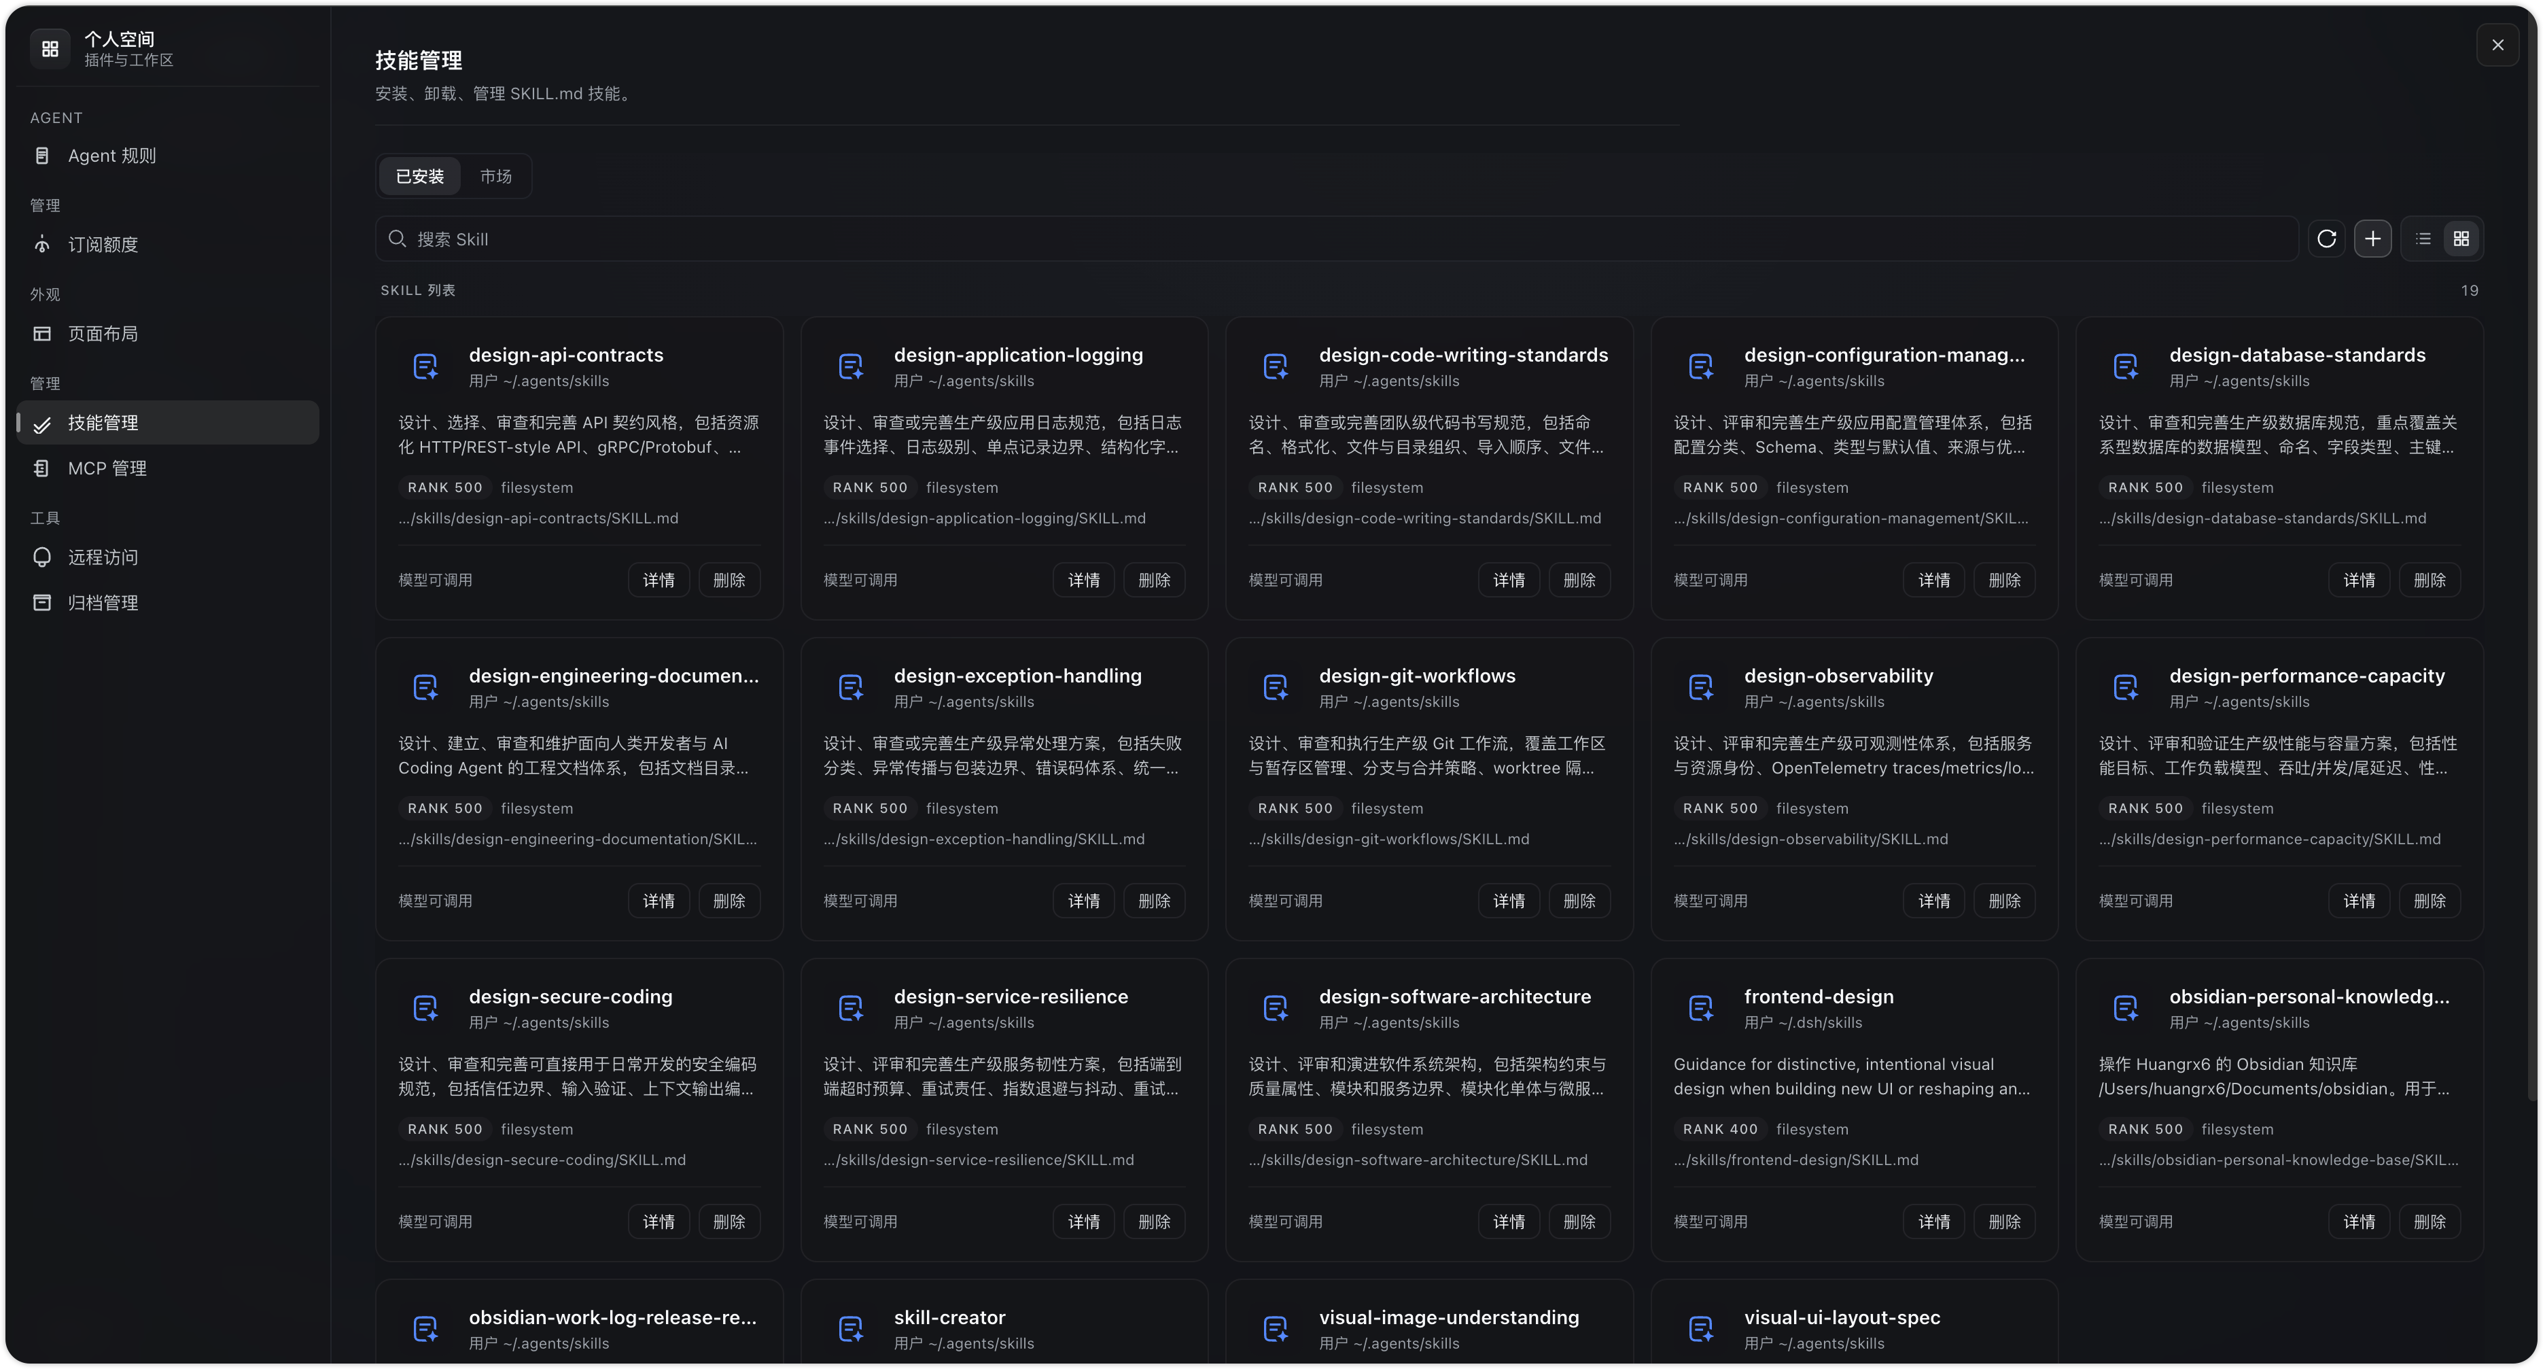Image resolution: width=2543 pixels, height=1369 pixels.
Task: Open the MCP 管理 page
Action: [168, 468]
